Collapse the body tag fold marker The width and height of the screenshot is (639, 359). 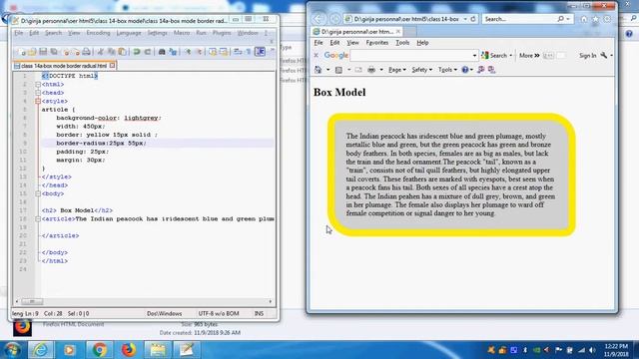(x=38, y=193)
